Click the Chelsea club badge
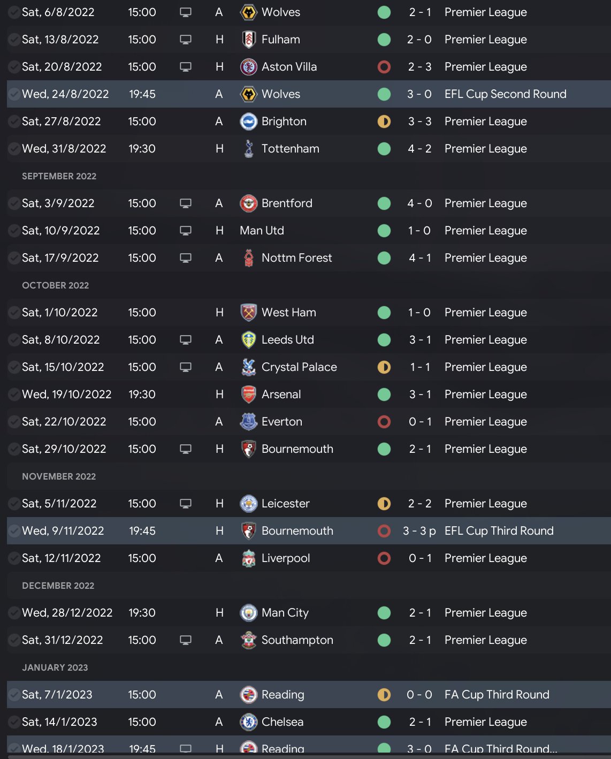The width and height of the screenshot is (611, 759). (x=248, y=722)
